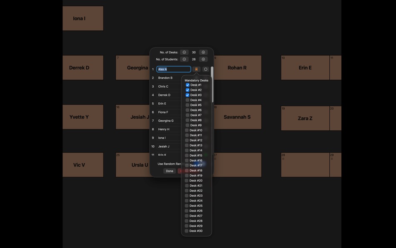Click the Use Random Range option
396x248 pixels.
(x=168, y=163)
